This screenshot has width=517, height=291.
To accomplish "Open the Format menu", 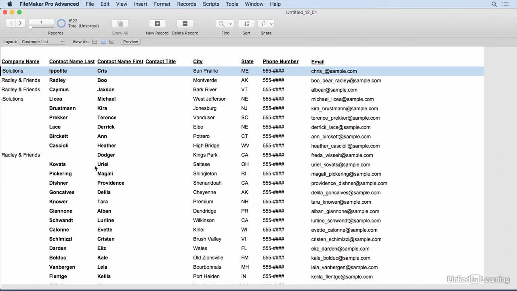I will tap(162, 4).
